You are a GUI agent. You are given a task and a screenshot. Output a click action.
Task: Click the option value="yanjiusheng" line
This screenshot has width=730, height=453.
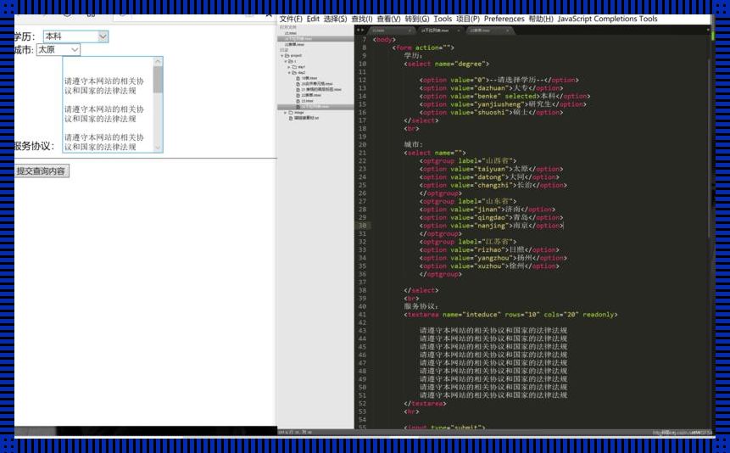[x=503, y=104]
